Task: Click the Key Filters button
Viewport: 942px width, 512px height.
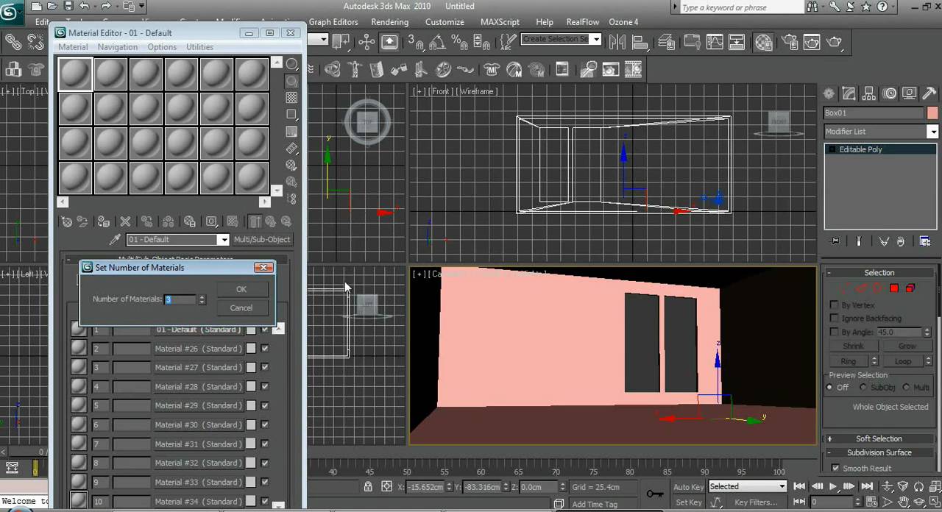Action: (756, 502)
